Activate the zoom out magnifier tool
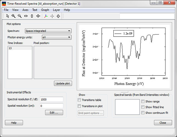This screenshot has height=137, width=177. pyautogui.click(x=19, y=16)
